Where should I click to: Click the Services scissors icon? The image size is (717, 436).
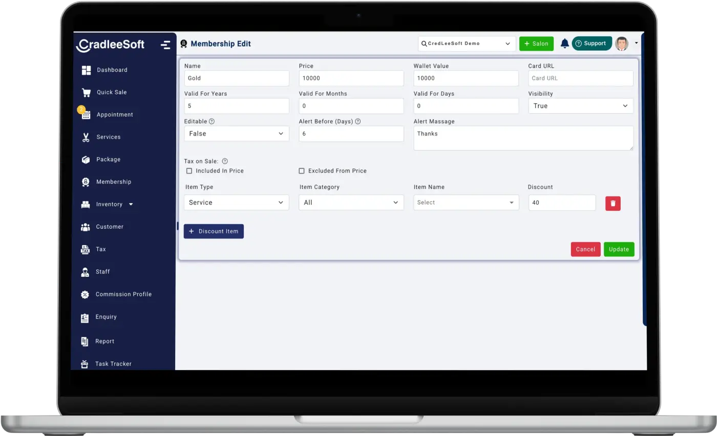[x=86, y=137]
